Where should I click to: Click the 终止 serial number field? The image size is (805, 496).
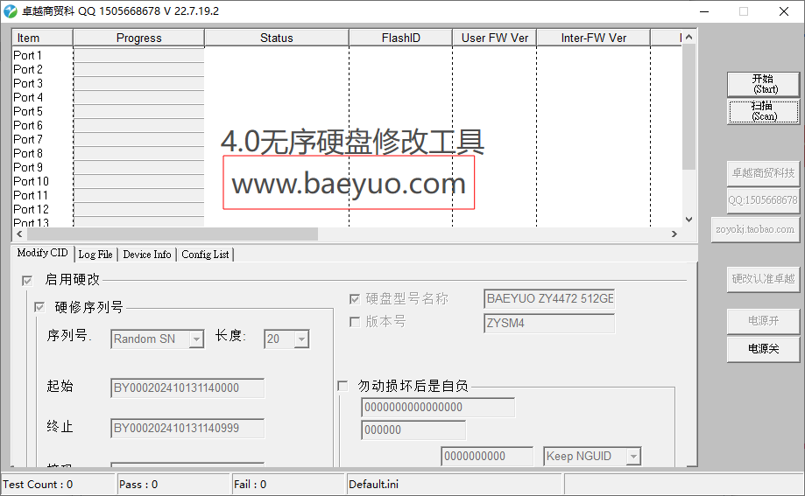(187, 429)
